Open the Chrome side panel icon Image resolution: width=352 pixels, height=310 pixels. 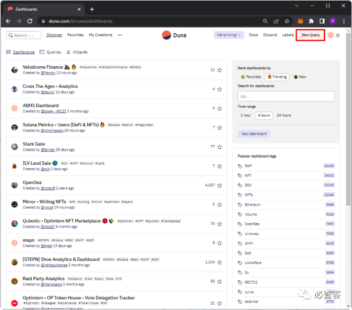coord(322,21)
